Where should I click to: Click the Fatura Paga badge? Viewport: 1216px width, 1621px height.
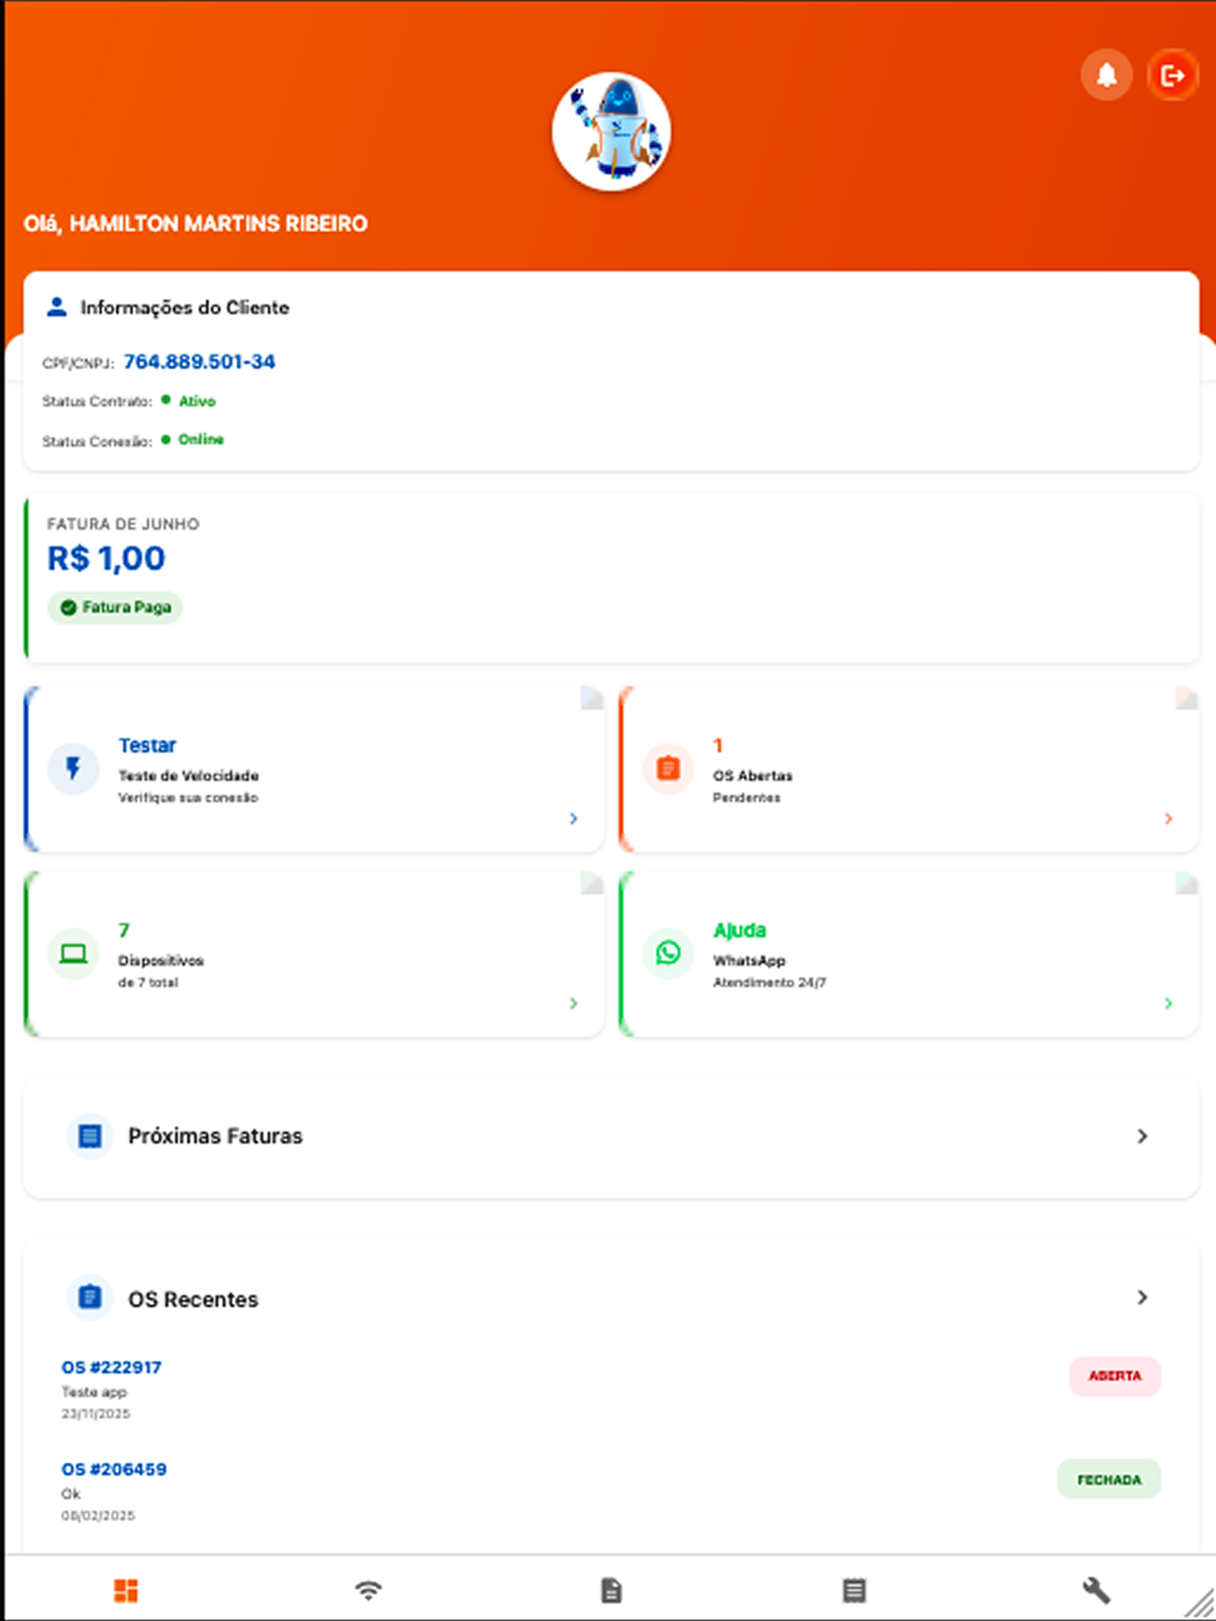(x=114, y=607)
